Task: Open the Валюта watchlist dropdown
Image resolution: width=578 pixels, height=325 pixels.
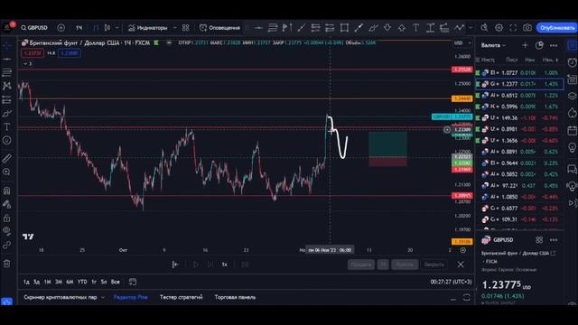Action: (x=493, y=45)
